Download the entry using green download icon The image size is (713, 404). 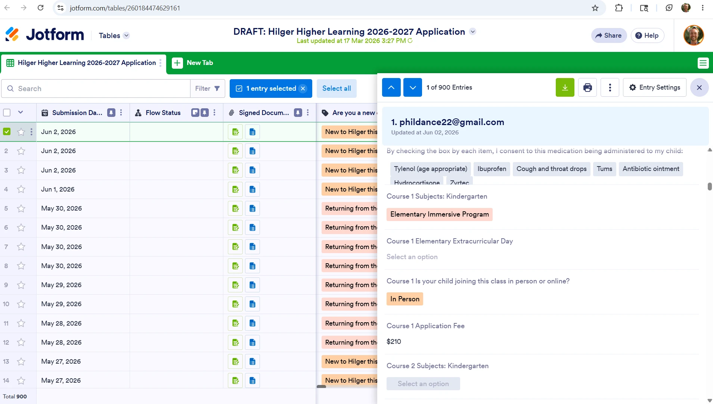(x=565, y=87)
